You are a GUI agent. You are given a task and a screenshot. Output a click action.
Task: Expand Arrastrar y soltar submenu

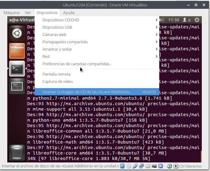click(97, 49)
